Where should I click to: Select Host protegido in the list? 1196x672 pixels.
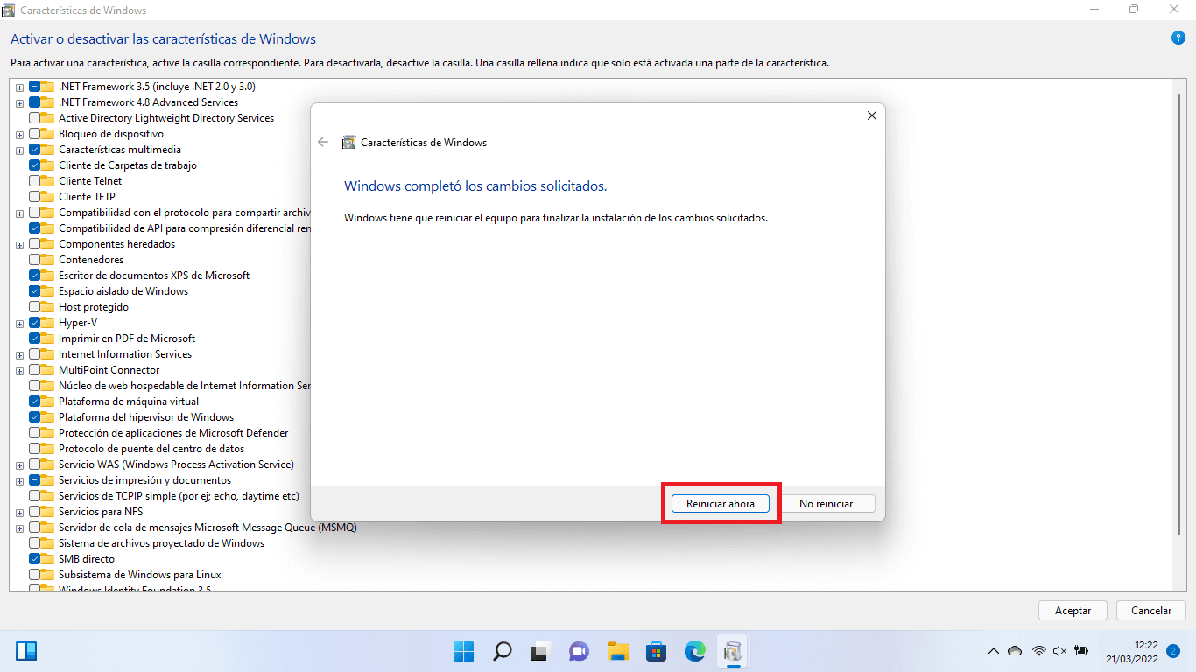pos(94,307)
